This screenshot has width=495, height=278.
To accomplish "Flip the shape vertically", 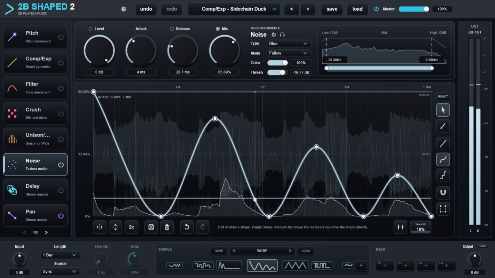I will (x=115, y=227).
